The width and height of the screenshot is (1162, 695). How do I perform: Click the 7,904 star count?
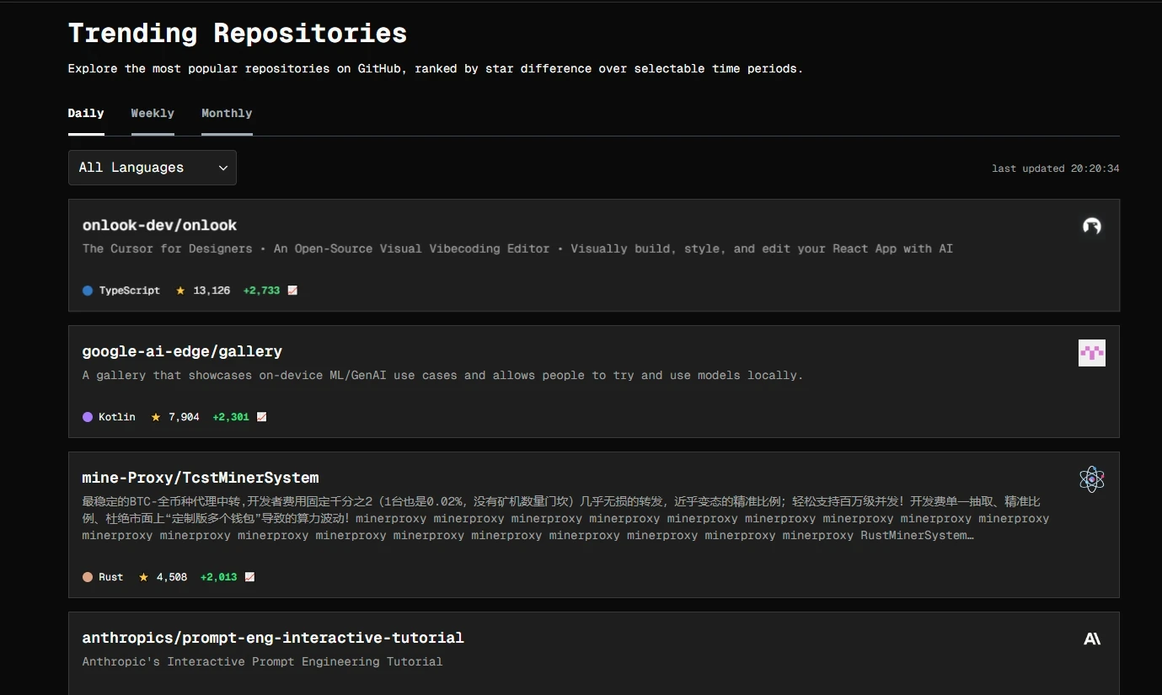tap(184, 417)
